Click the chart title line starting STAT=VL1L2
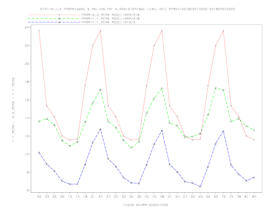277x214 pixels. [137, 9]
